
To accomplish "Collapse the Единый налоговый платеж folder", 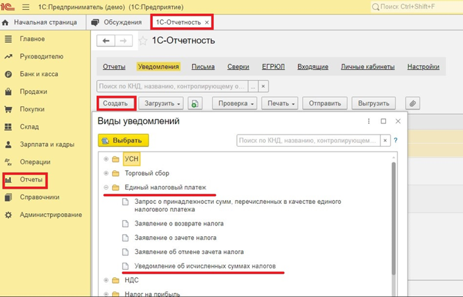I will [106, 187].
